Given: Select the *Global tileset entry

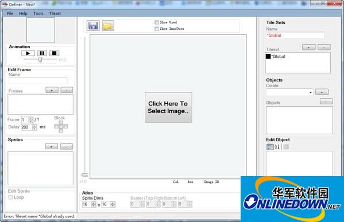Looking at the screenshot, I should (279, 57).
